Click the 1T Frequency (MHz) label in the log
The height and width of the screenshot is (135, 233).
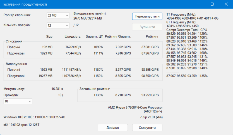pyautogui.click(x=181, y=14)
